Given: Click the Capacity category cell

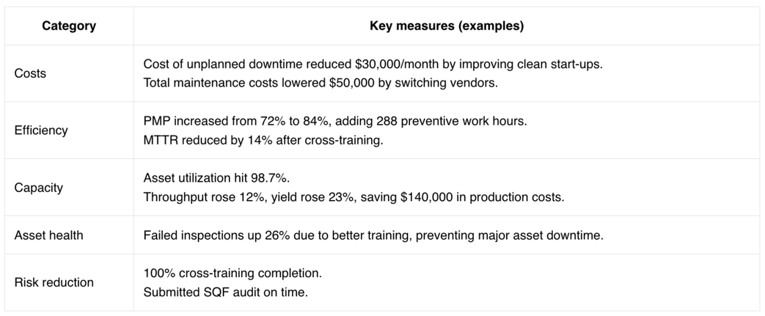Looking at the screenshot, I should click(x=38, y=187).
